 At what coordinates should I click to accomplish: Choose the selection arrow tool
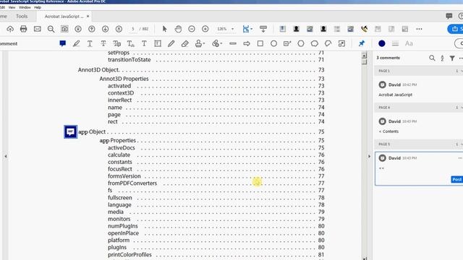[x=165, y=29]
